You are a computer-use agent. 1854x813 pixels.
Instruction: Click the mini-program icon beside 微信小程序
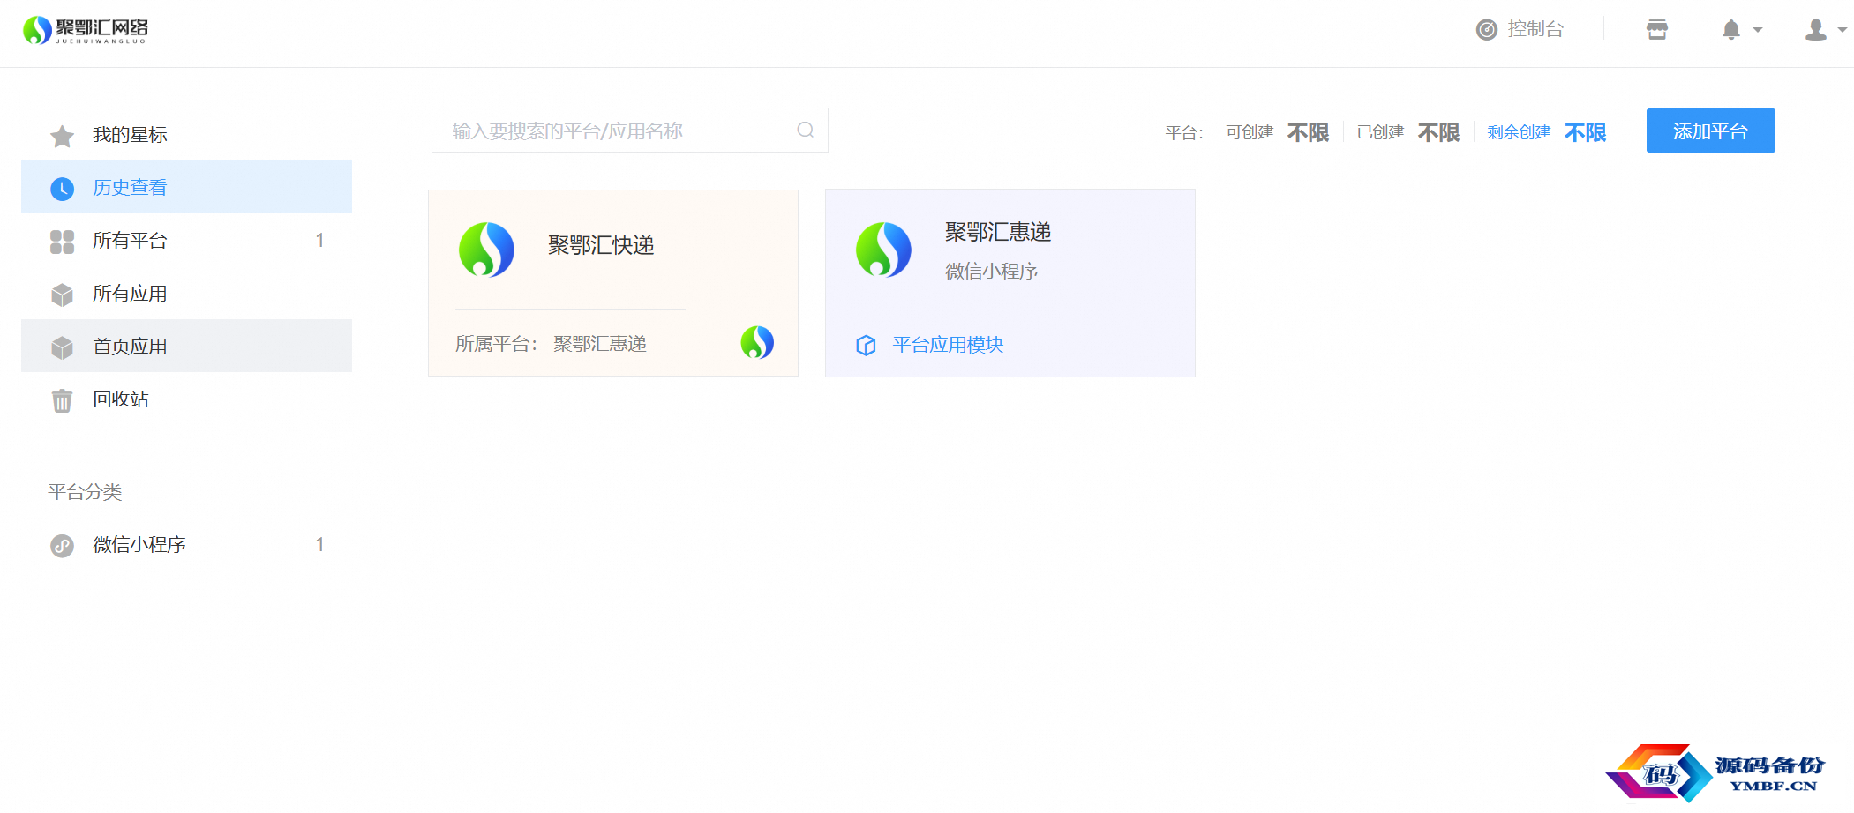point(62,546)
